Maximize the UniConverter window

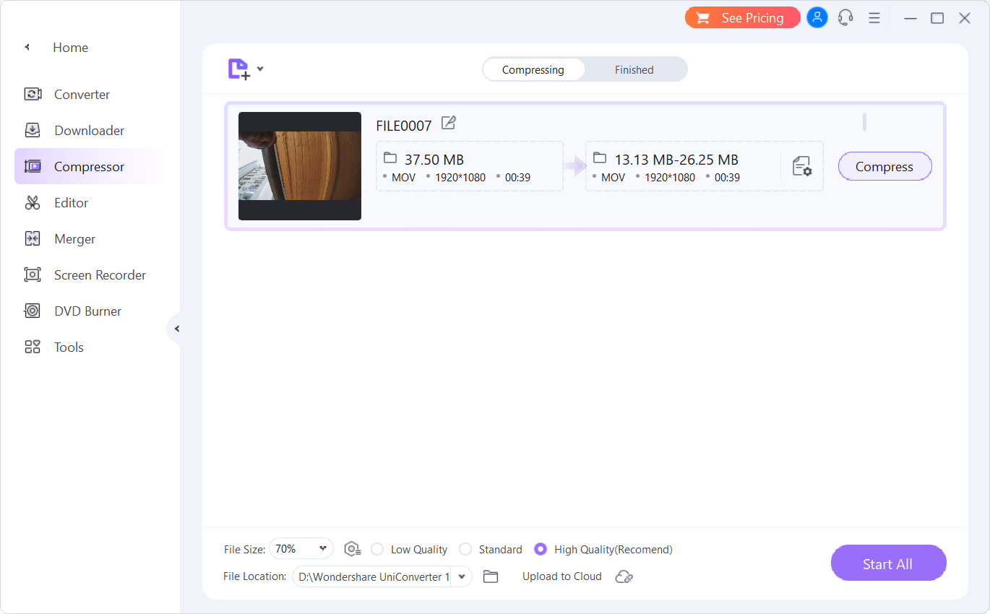pos(937,18)
